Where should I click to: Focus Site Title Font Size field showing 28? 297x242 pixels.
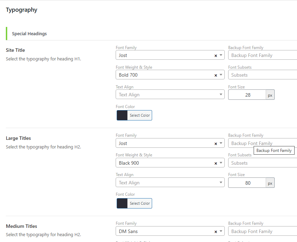click(x=247, y=95)
